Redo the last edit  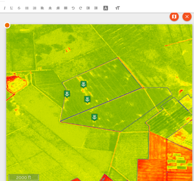[x=81, y=8]
